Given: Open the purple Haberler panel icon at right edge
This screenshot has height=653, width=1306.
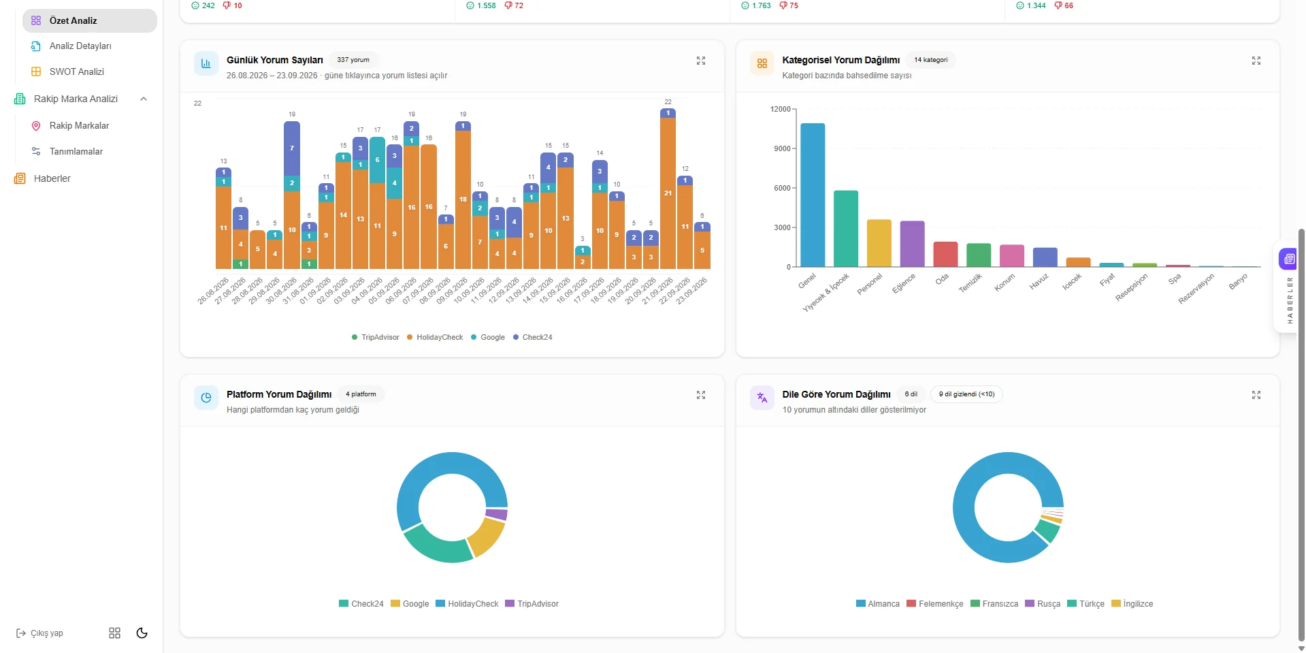Looking at the screenshot, I should pyautogui.click(x=1289, y=259).
